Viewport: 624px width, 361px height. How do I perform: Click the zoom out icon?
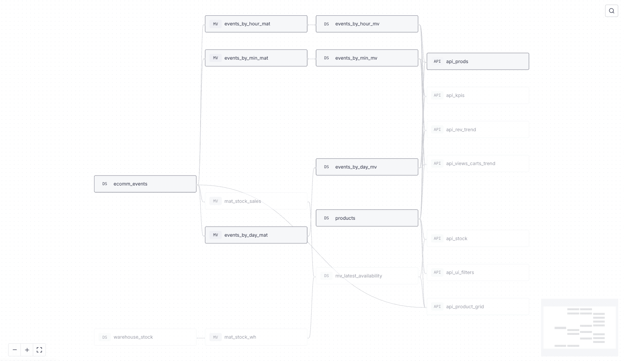[x=15, y=350]
